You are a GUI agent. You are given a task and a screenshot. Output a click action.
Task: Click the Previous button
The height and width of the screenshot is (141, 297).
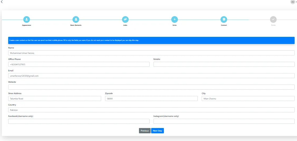(x=145, y=131)
